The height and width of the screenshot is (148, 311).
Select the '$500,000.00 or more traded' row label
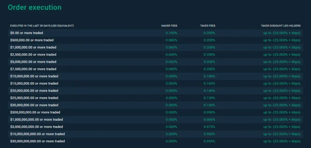(32, 40)
